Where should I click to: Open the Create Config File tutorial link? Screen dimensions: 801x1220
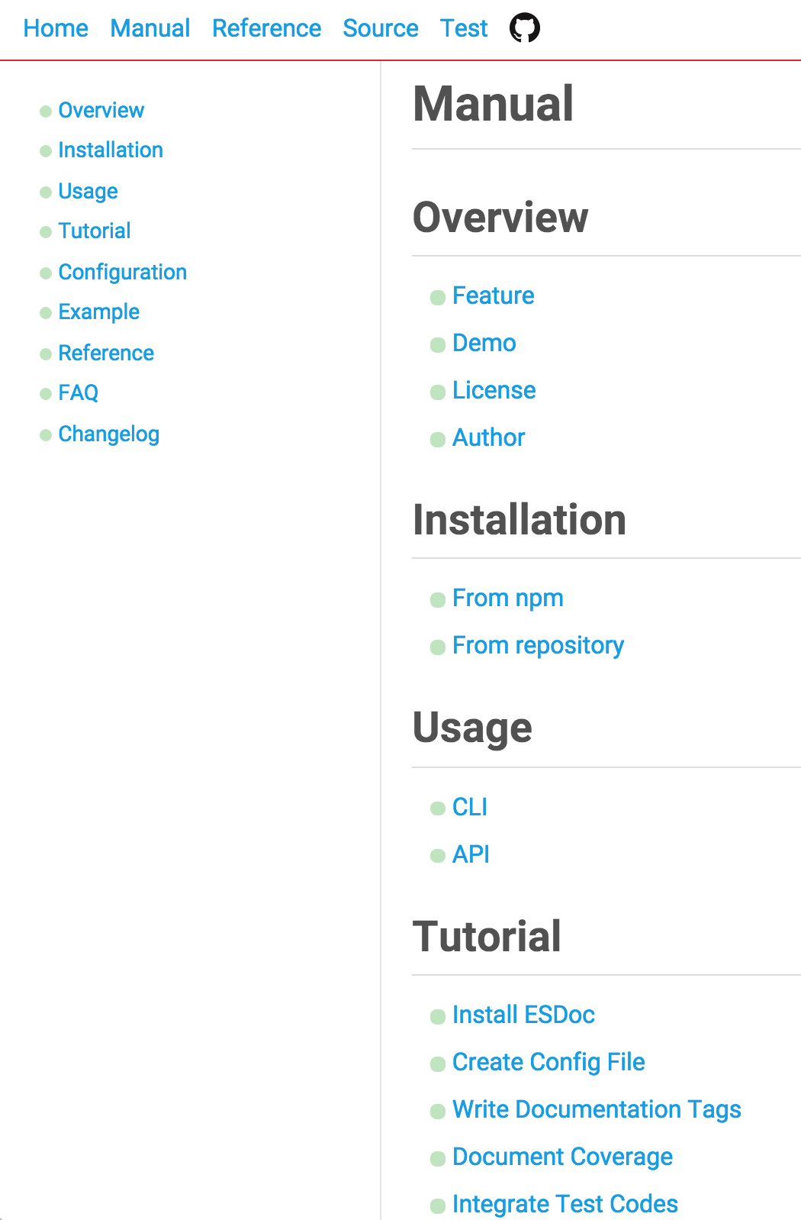click(549, 1062)
